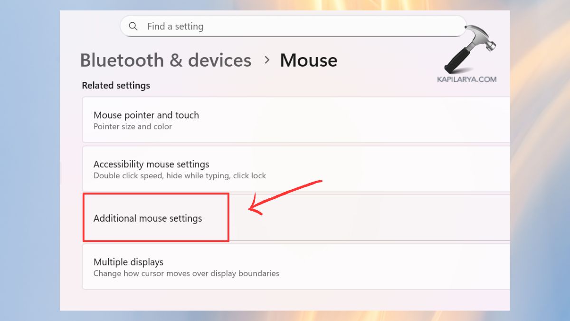Click the magnifier search icon
The height and width of the screenshot is (321, 570).
(x=133, y=26)
